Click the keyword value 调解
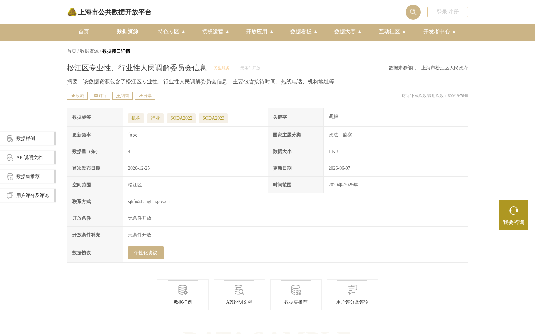This screenshot has width=535, height=334. [x=333, y=117]
